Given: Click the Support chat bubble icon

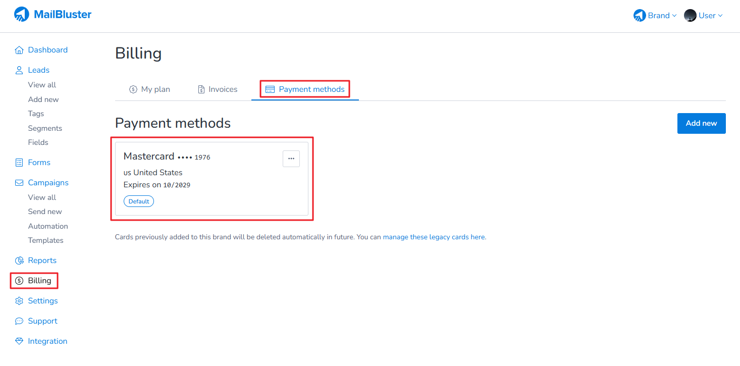Looking at the screenshot, I should (x=19, y=321).
